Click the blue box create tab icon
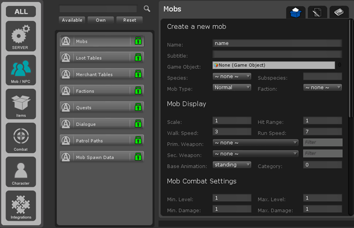 coord(296,13)
